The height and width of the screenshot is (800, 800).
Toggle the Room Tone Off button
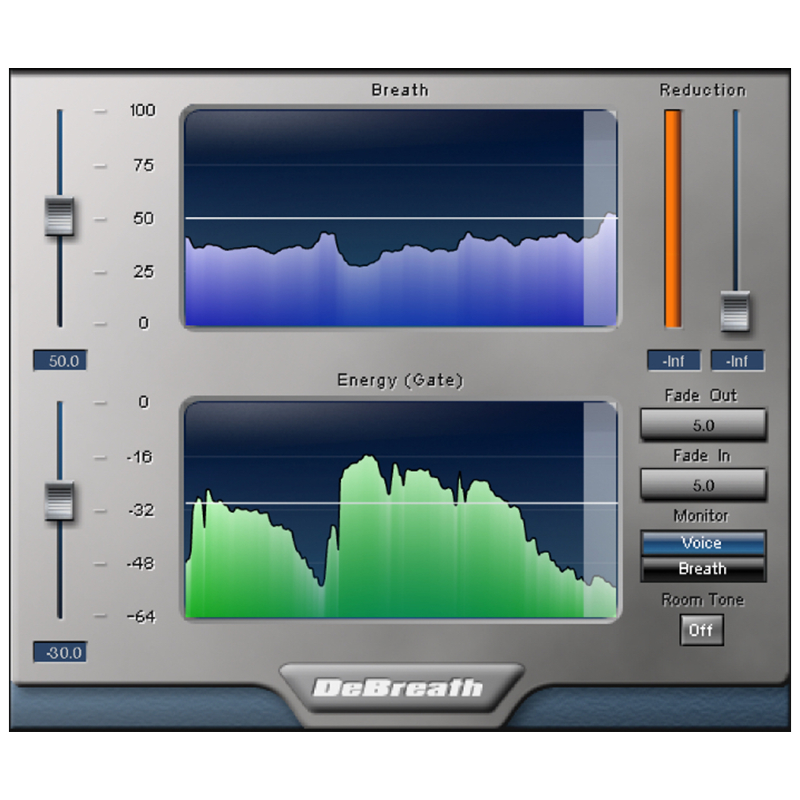(701, 630)
